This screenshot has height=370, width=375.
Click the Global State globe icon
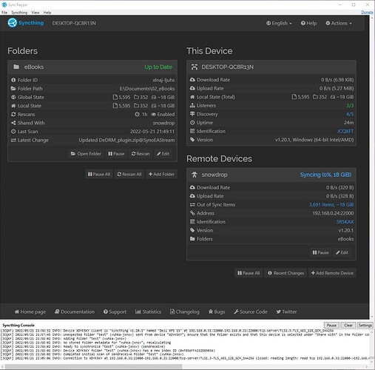point(13,97)
